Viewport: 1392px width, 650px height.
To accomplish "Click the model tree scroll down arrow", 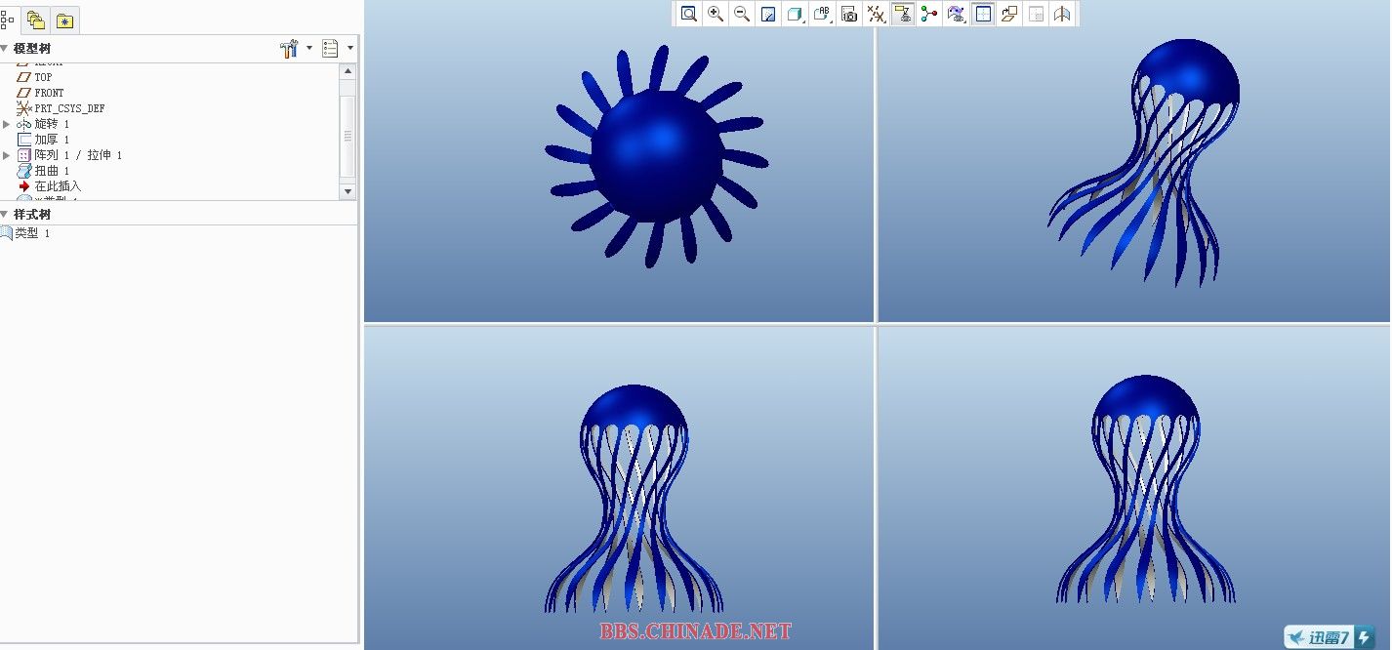I will 348,191.
